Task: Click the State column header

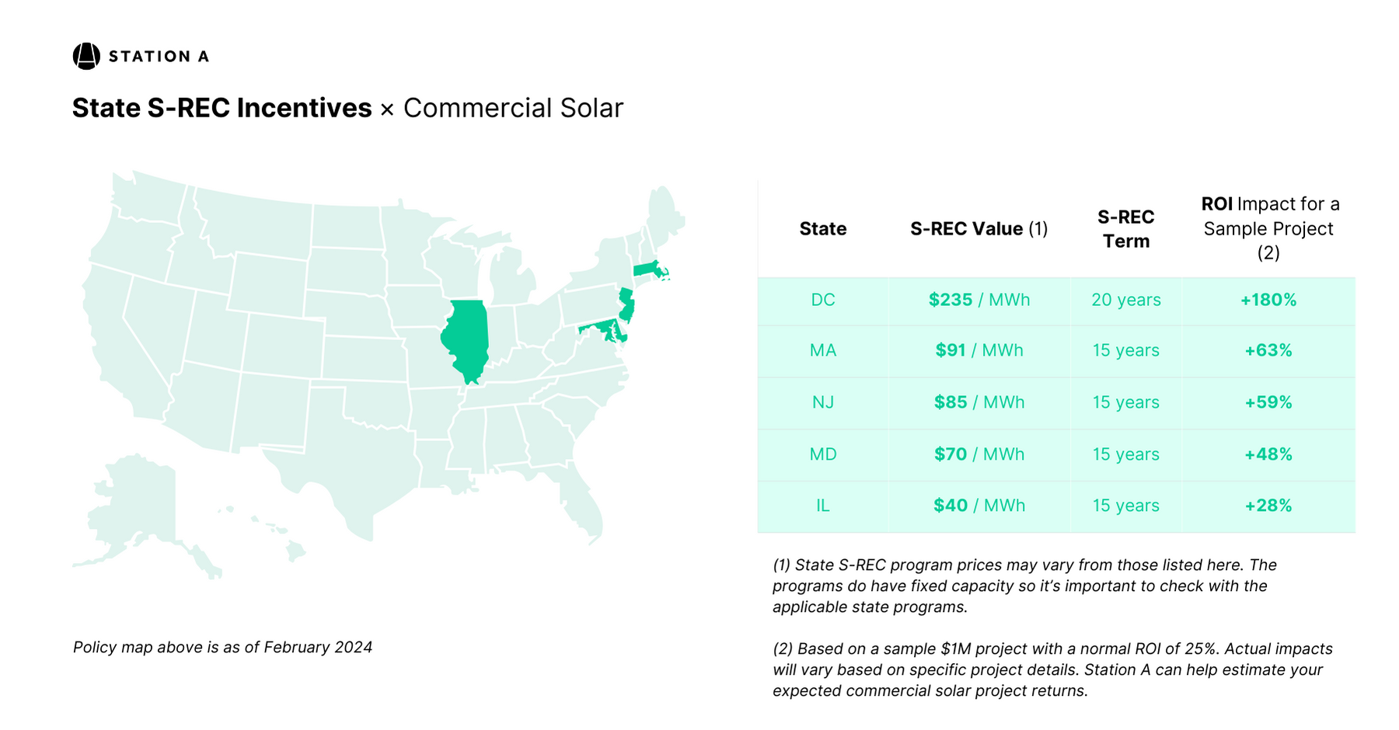Action: click(822, 229)
